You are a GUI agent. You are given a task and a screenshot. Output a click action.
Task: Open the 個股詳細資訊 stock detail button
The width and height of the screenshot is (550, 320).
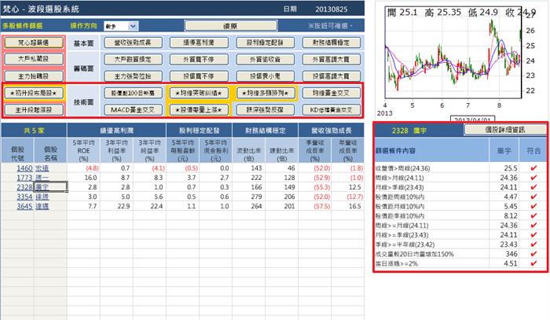click(505, 130)
